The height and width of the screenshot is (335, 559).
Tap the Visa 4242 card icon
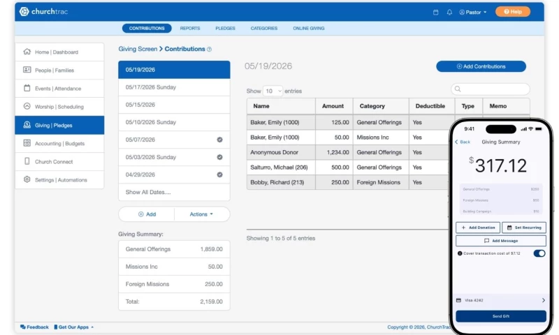[459, 300]
